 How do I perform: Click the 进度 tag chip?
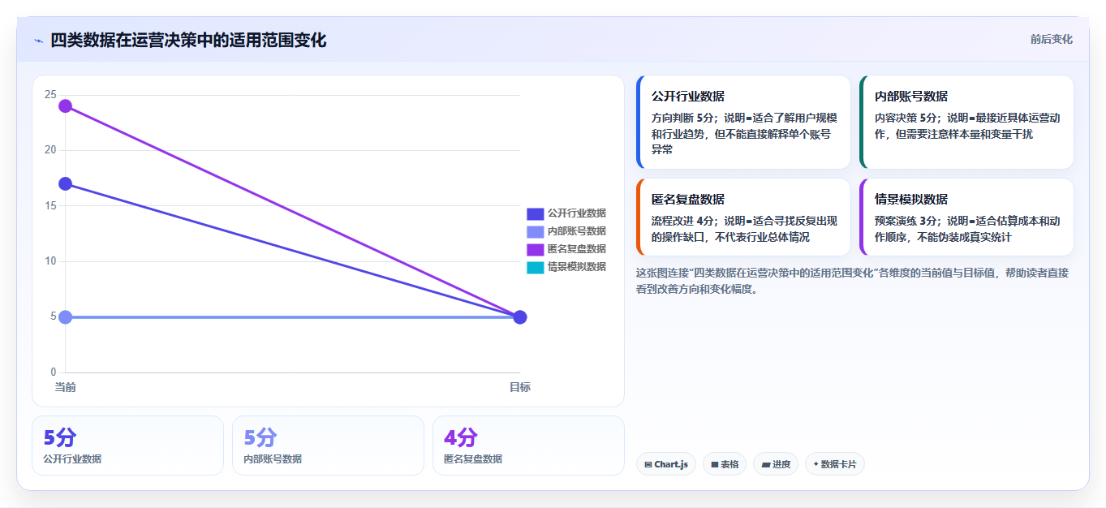[x=776, y=464]
